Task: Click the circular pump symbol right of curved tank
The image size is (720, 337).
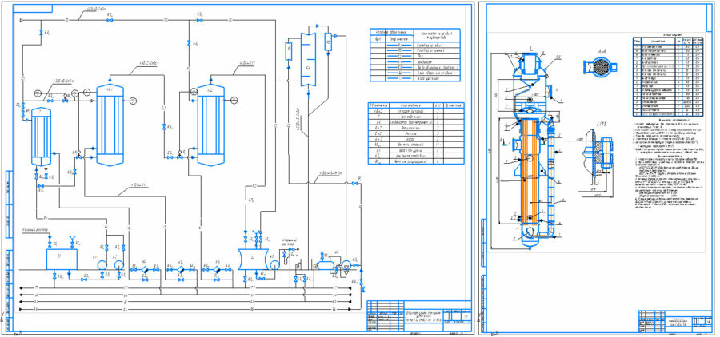Action: pos(274,265)
